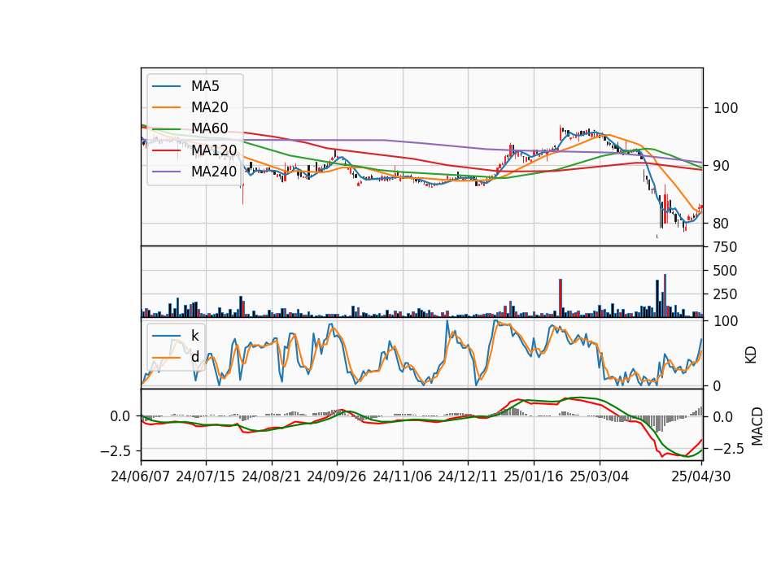Click the orange MA20 legend line swatch
Screen dimensions: 781x561
[166, 107]
